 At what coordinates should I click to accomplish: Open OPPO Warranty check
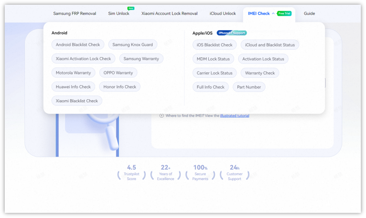pyautogui.click(x=118, y=73)
